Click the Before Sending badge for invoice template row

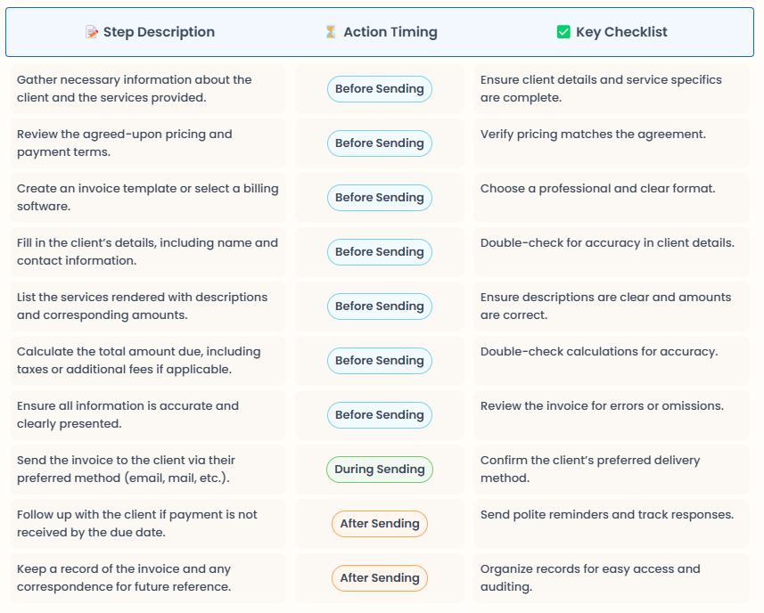380,198
